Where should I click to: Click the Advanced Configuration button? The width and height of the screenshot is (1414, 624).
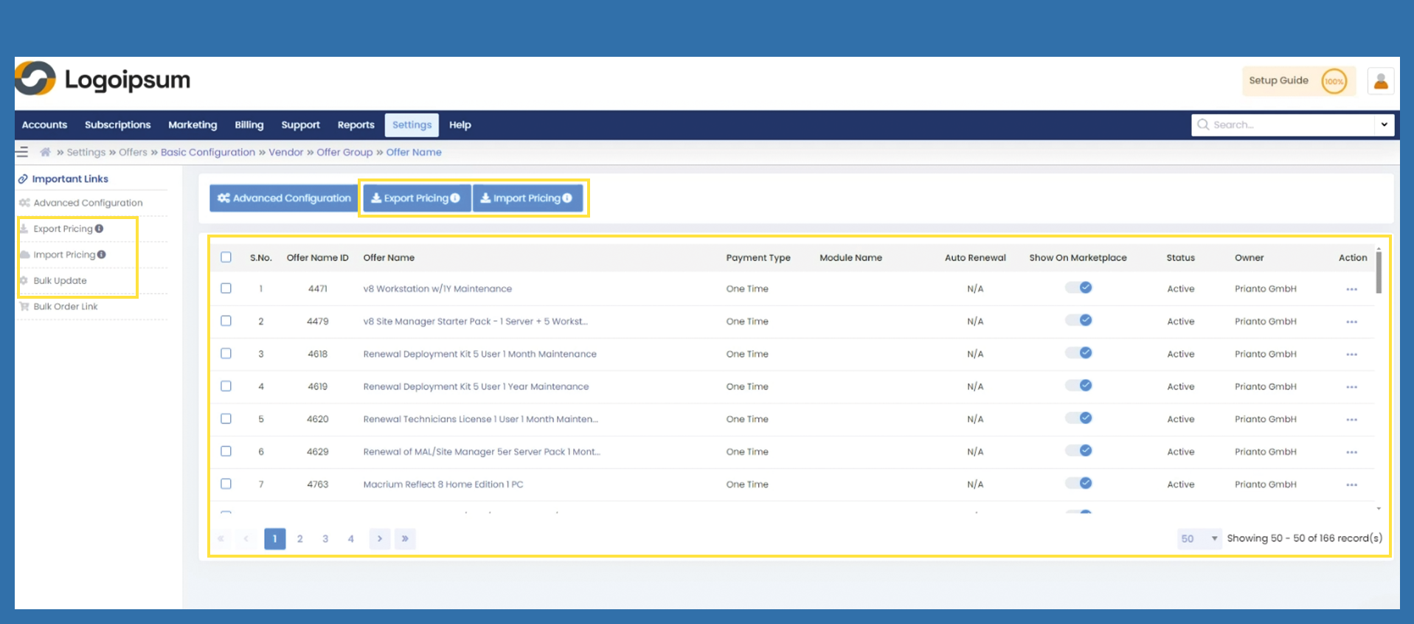tap(284, 198)
